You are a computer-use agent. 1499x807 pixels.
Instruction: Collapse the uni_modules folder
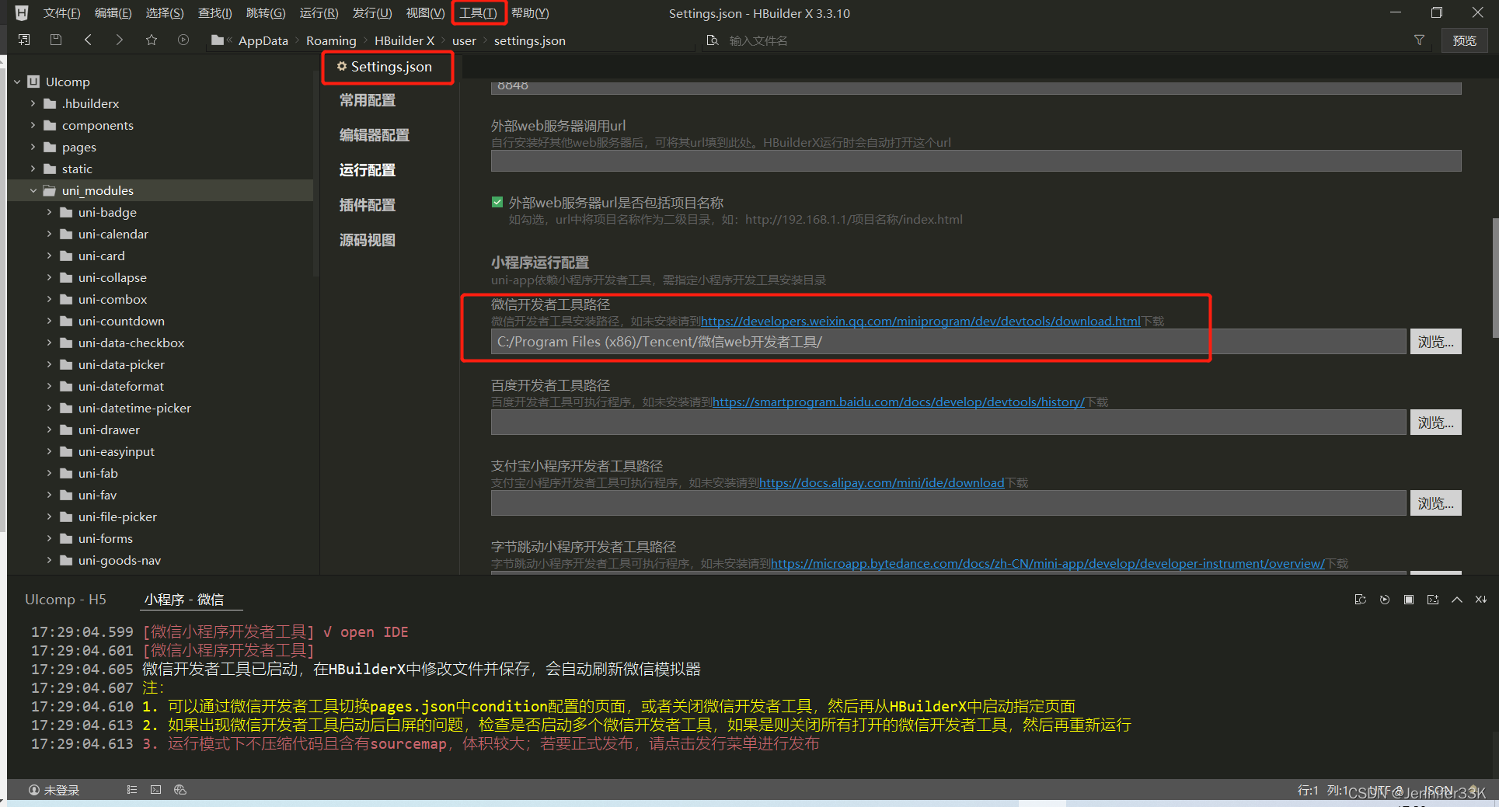tap(33, 190)
